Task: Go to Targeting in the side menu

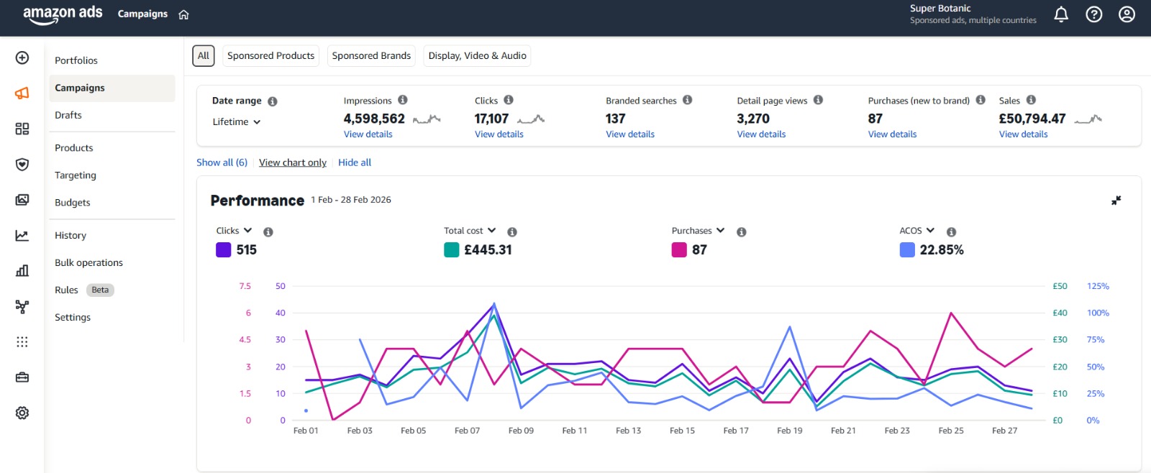Action: pos(76,175)
